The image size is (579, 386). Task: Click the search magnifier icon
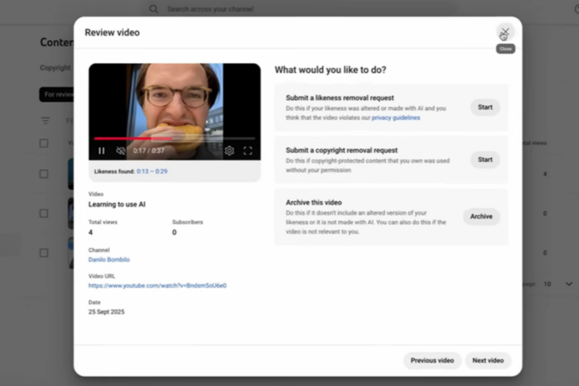click(x=154, y=9)
